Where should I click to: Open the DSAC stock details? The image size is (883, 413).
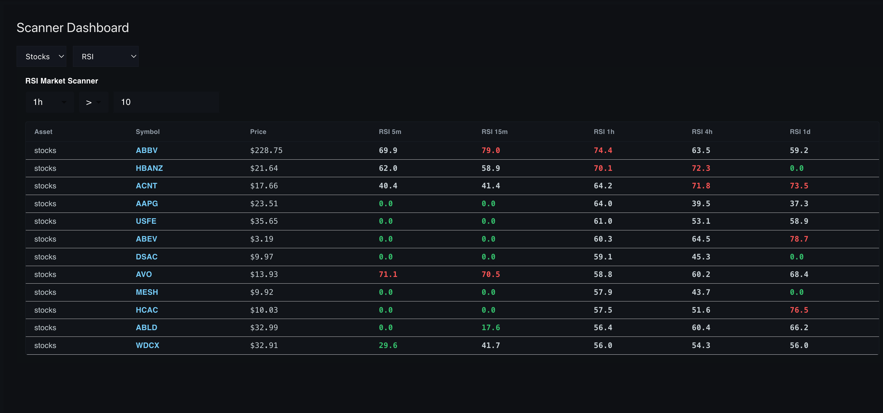[x=146, y=256]
